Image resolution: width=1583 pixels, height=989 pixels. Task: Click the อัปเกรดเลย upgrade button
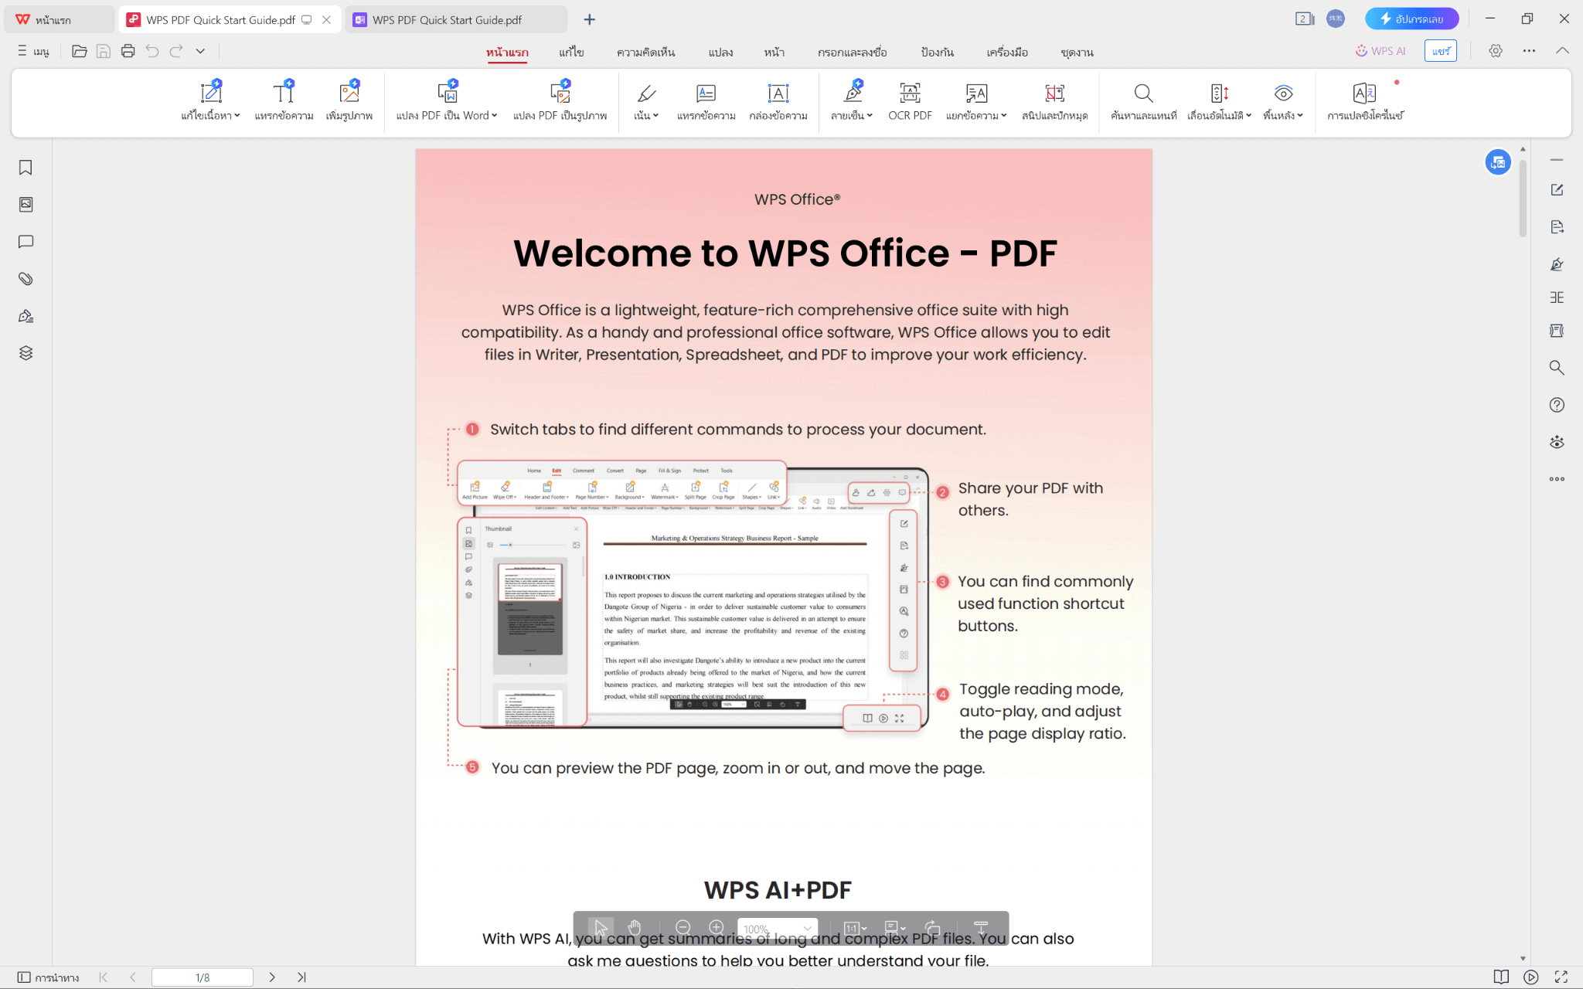(1411, 19)
